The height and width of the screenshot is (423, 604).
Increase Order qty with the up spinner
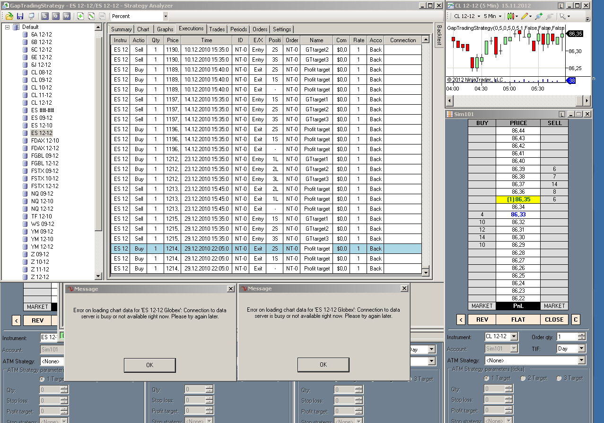pyautogui.click(x=582, y=335)
